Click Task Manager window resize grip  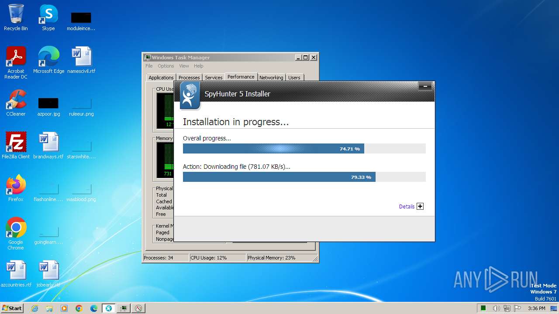[315, 259]
